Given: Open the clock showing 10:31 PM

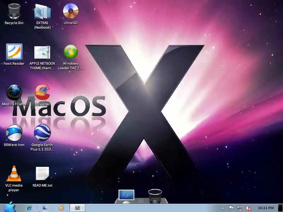Looking at the screenshot, I should 266,208.
